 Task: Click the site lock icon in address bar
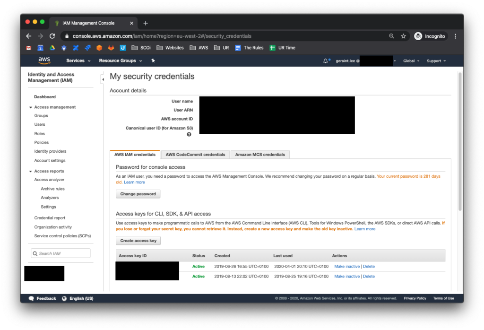[67, 36]
